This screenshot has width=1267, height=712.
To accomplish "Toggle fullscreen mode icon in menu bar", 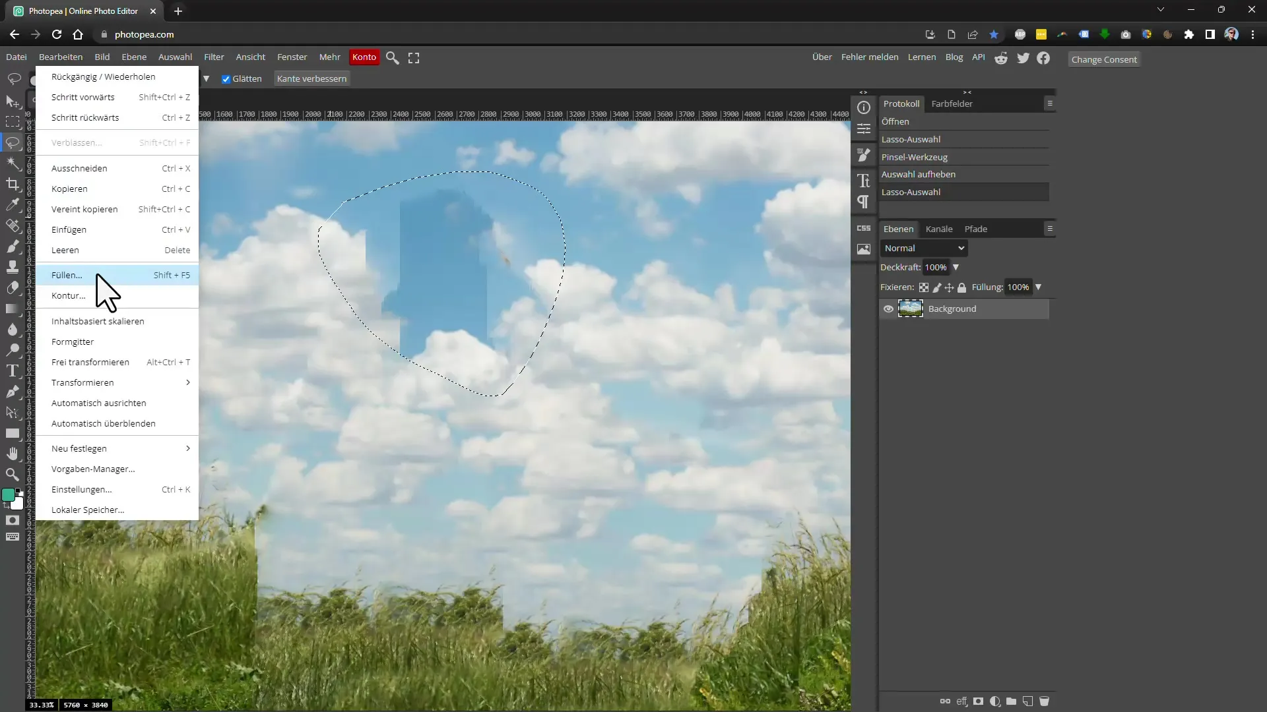I will coord(414,58).
